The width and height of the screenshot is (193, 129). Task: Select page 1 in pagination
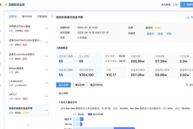(x=28, y=125)
